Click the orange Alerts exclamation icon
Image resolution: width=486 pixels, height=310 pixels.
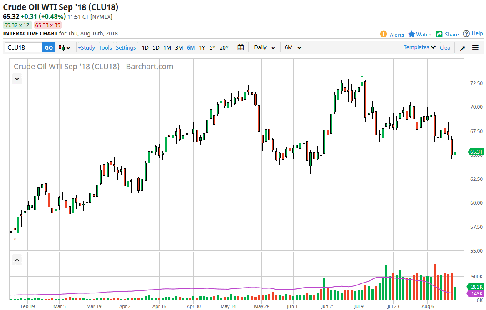click(384, 34)
